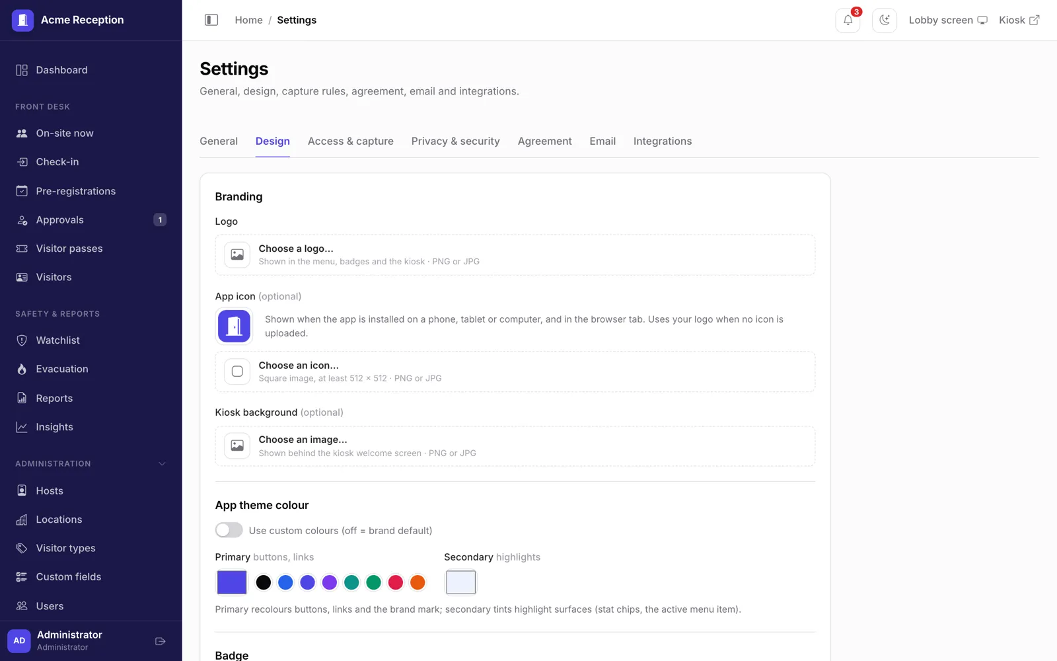Screen dimensions: 1057x661
Task: Open the Secondary highlights colour picker
Action: click(461, 582)
